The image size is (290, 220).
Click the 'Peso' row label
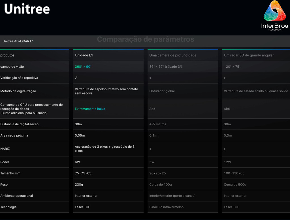click(x=4, y=185)
